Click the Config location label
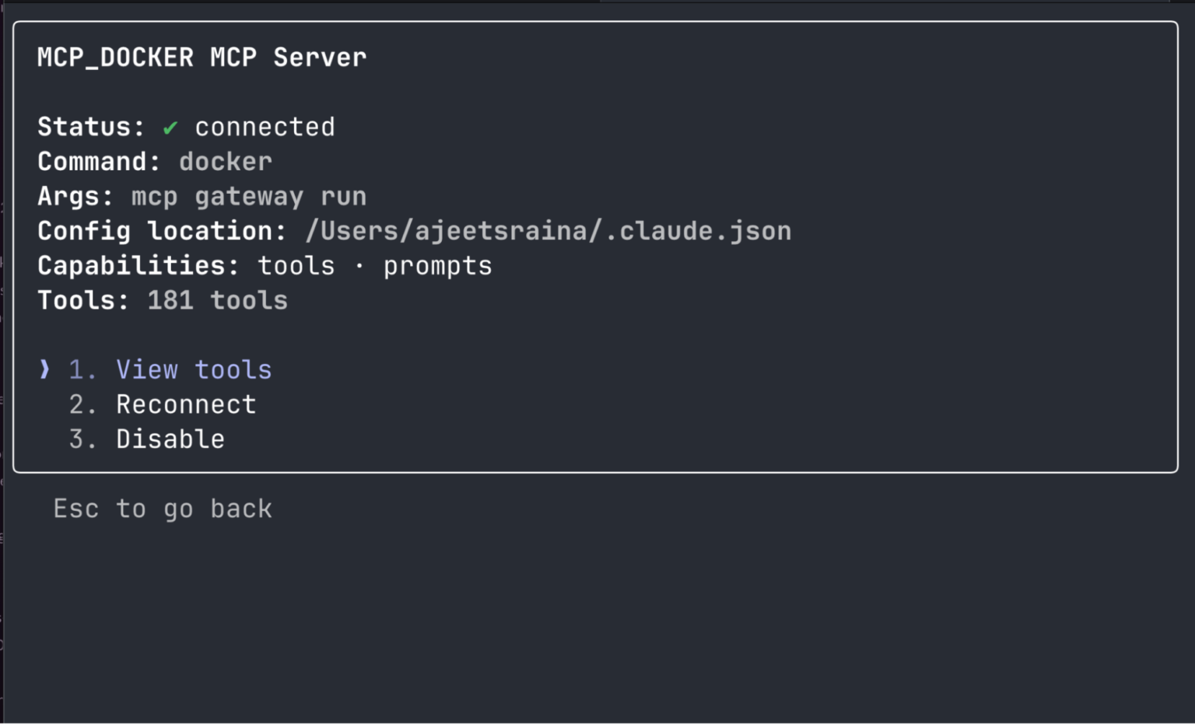This screenshot has width=1195, height=724. [159, 230]
